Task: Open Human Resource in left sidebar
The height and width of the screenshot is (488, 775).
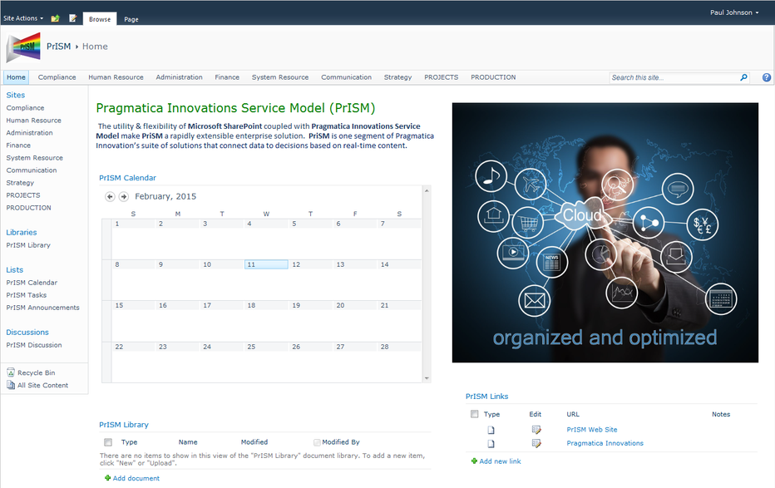Action: click(33, 120)
